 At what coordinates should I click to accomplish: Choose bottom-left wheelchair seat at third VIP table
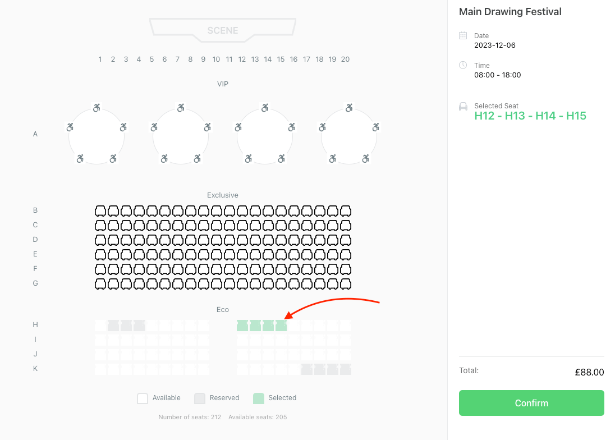pos(248,159)
